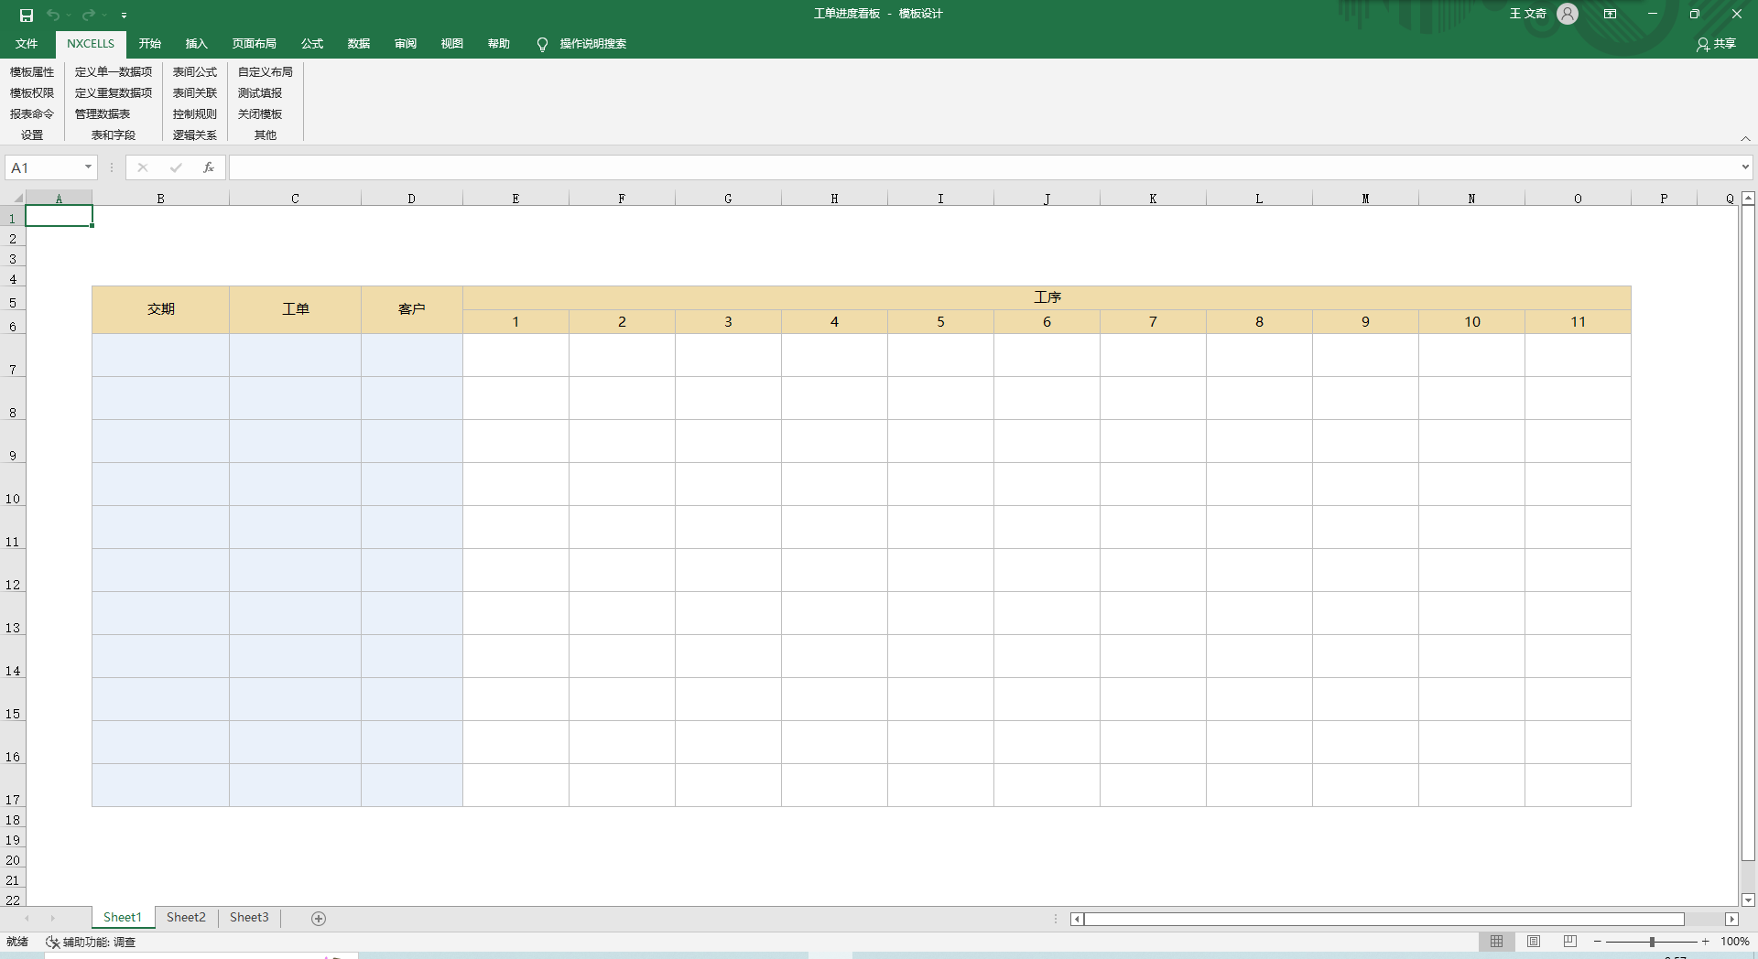This screenshot has height=959, width=1758.
Task: Click 关闭模板 button
Action: pyautogui.click(x=260, y=114)
